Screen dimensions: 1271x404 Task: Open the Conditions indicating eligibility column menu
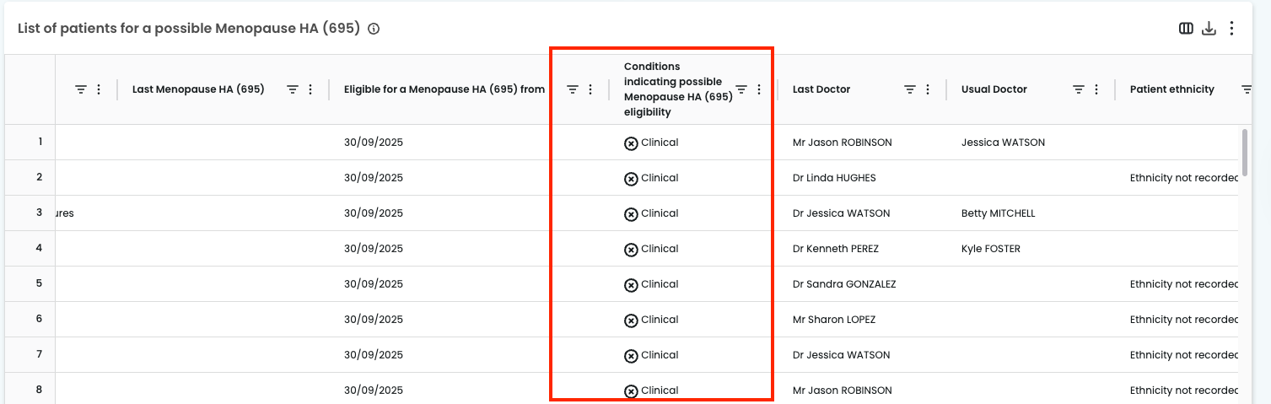[x=759, y=89]
